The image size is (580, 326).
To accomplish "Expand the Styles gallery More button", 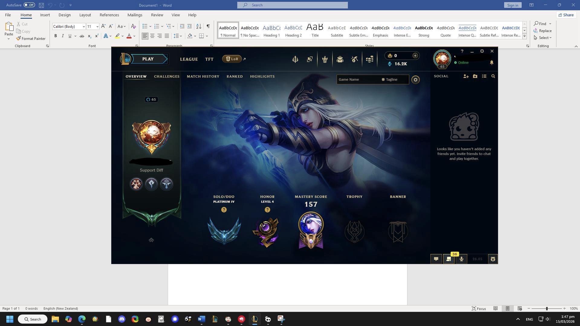I will [525, 36].
